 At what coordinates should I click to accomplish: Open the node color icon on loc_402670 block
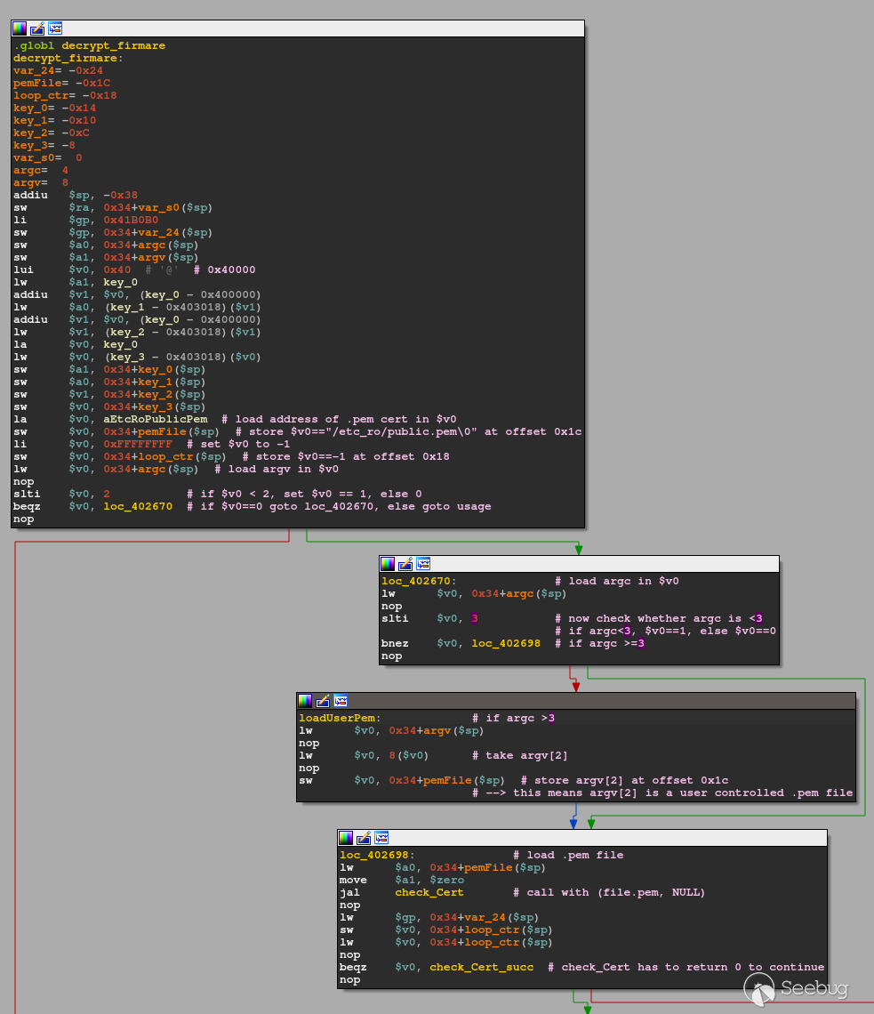pos(388,564)
